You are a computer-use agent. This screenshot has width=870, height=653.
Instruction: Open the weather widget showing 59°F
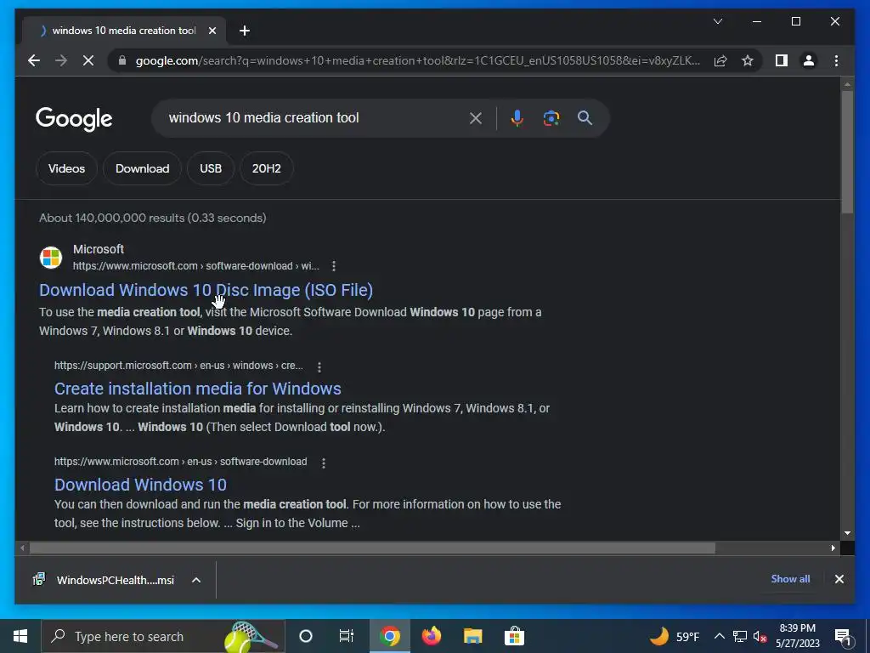[675, 636]
